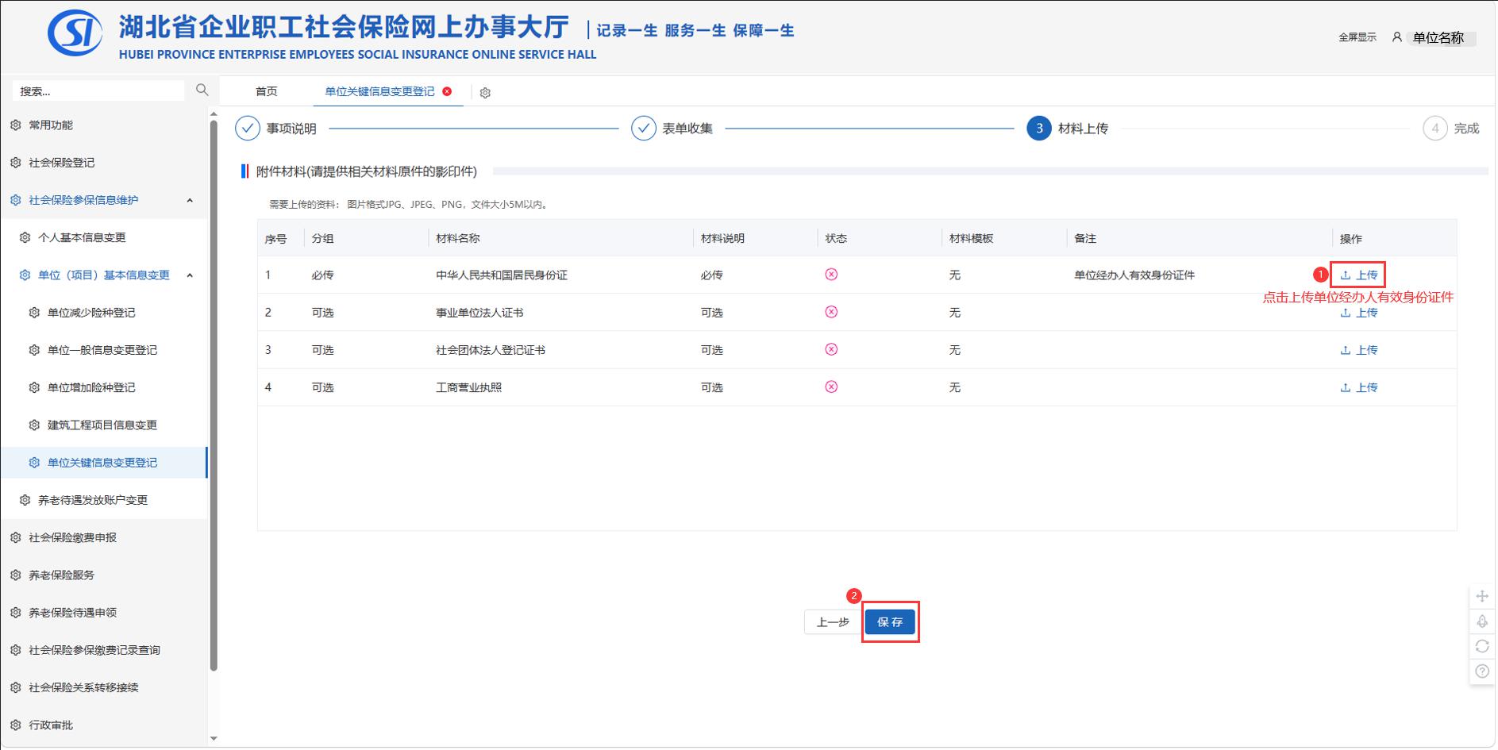Open the help question mark icon
The image size is (1498, 750).
[x=1481, y=671]
